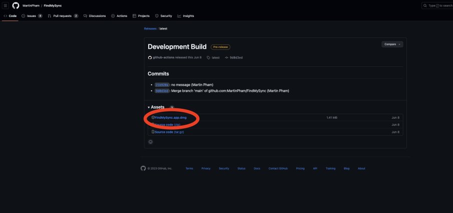Click the Privacy footer link

click(206, 169)
